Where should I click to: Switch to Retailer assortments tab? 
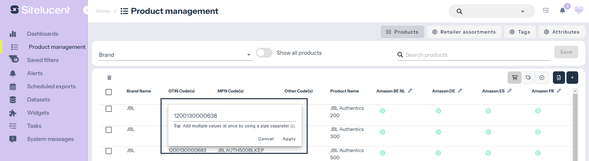(x=464, y=32)
